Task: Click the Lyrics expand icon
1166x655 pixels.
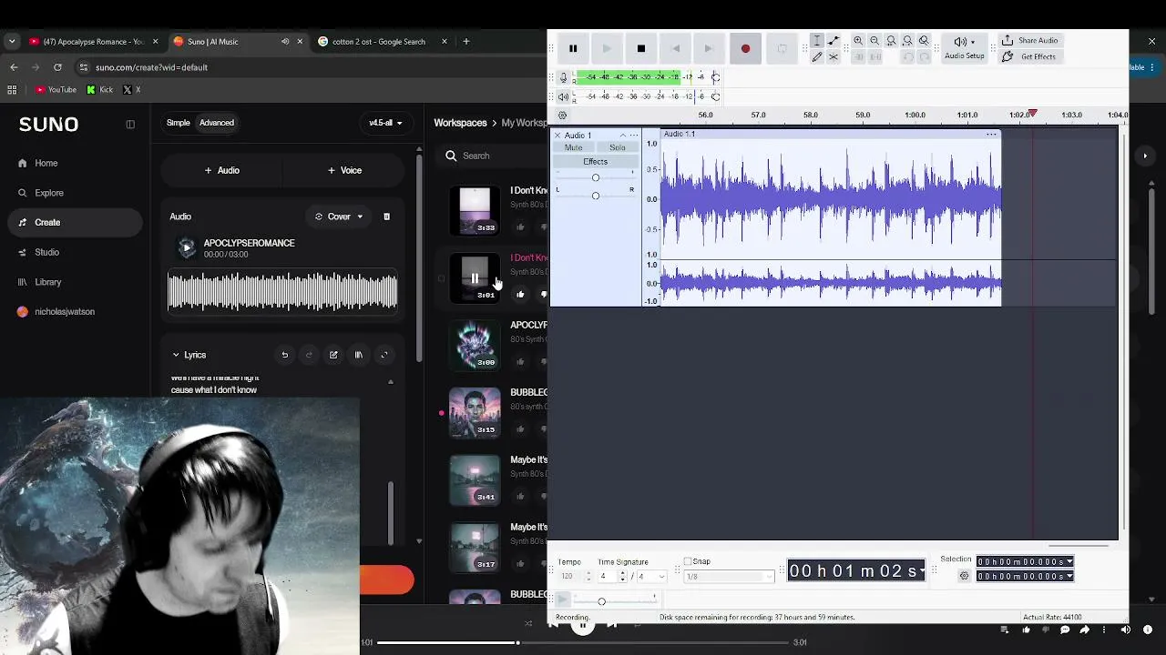Action: click(x=384, y=355)
